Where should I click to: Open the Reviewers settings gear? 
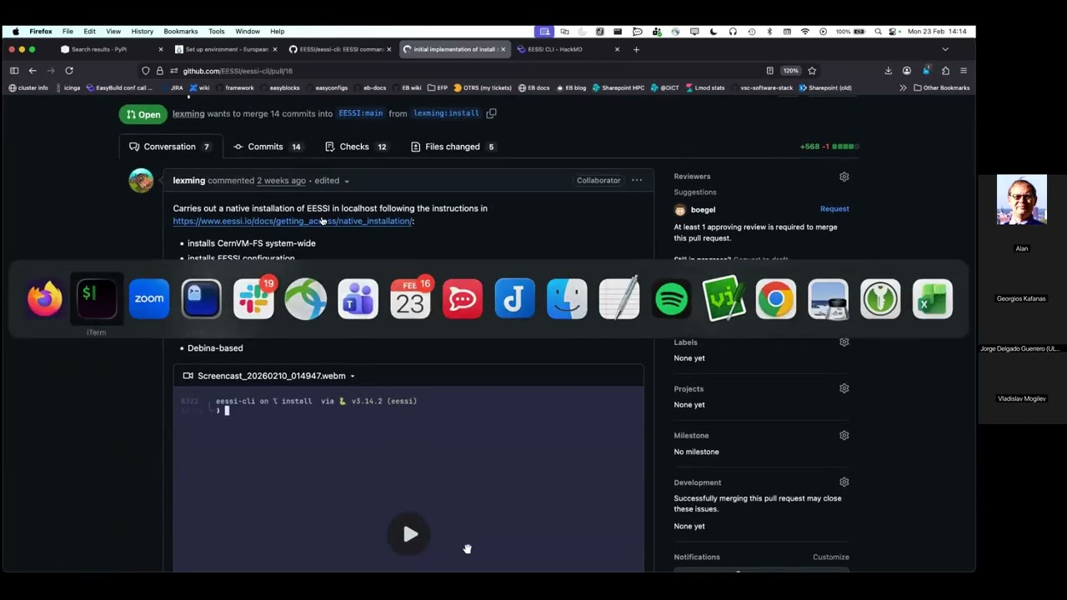pos(844,177)
